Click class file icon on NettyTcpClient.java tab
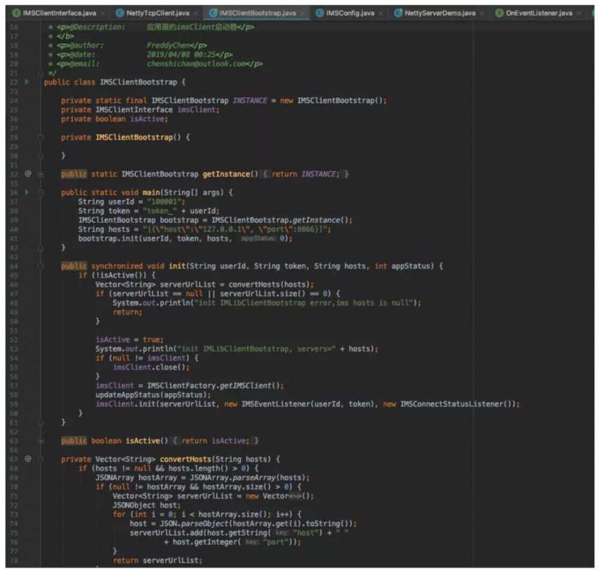Image resolution: width=599 pixels, height=571 pixels. [x=120, y=13]
